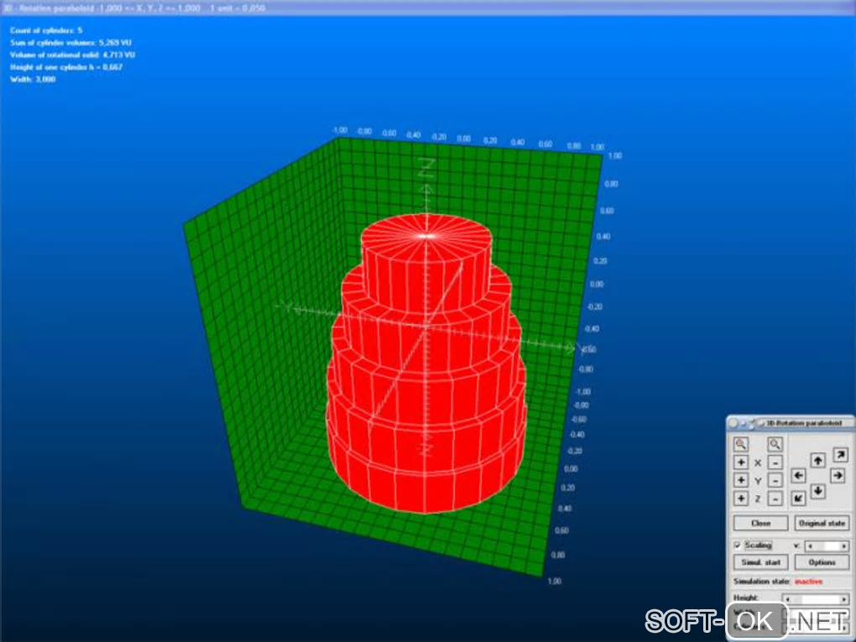Start simulation with Simul. start button
Viewport: 856px width, 642px height.
pos(760,562)
